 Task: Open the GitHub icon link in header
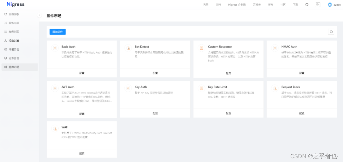click(307, 4)
